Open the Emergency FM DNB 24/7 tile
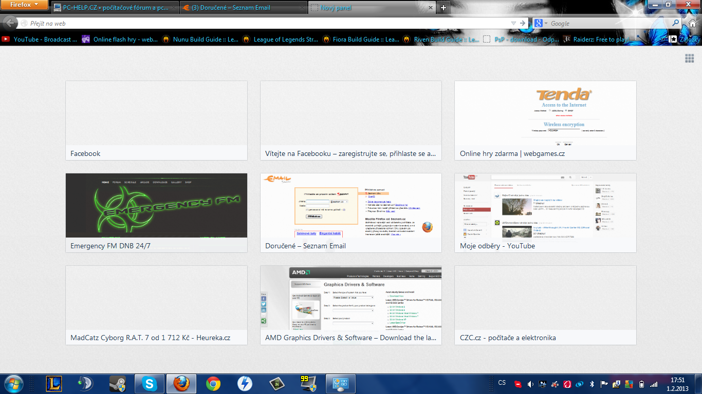The width and height of the screenshot is (702, 394). [156, 213]
